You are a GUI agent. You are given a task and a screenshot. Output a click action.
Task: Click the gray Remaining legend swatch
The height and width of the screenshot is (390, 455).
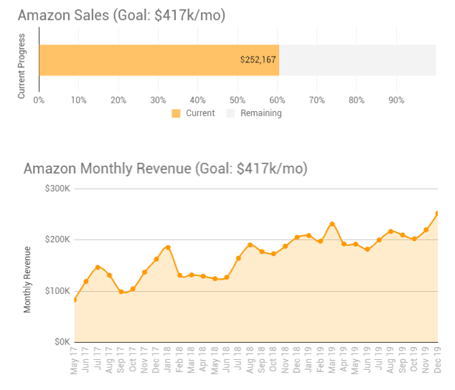(231, 113)
